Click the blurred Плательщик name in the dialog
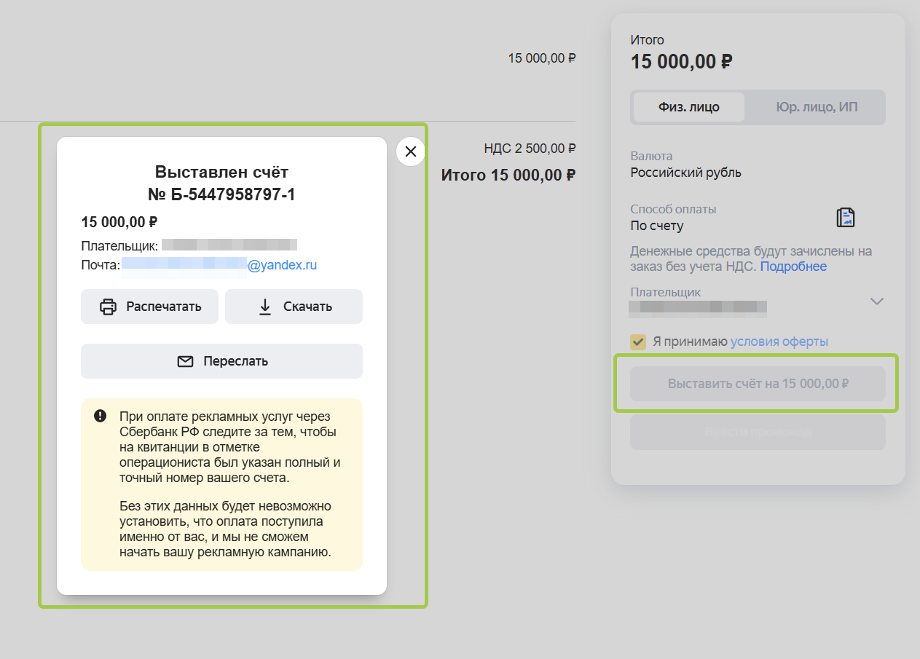The height and width of the screenshot is (659, 920). 229,245
